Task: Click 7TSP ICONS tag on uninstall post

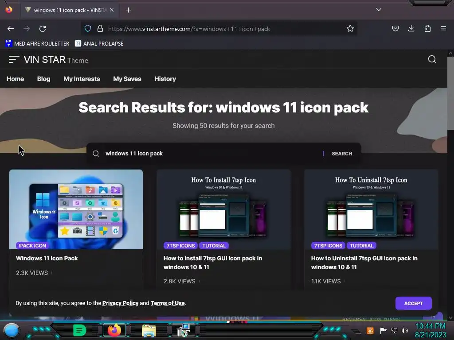Action: 328,246
